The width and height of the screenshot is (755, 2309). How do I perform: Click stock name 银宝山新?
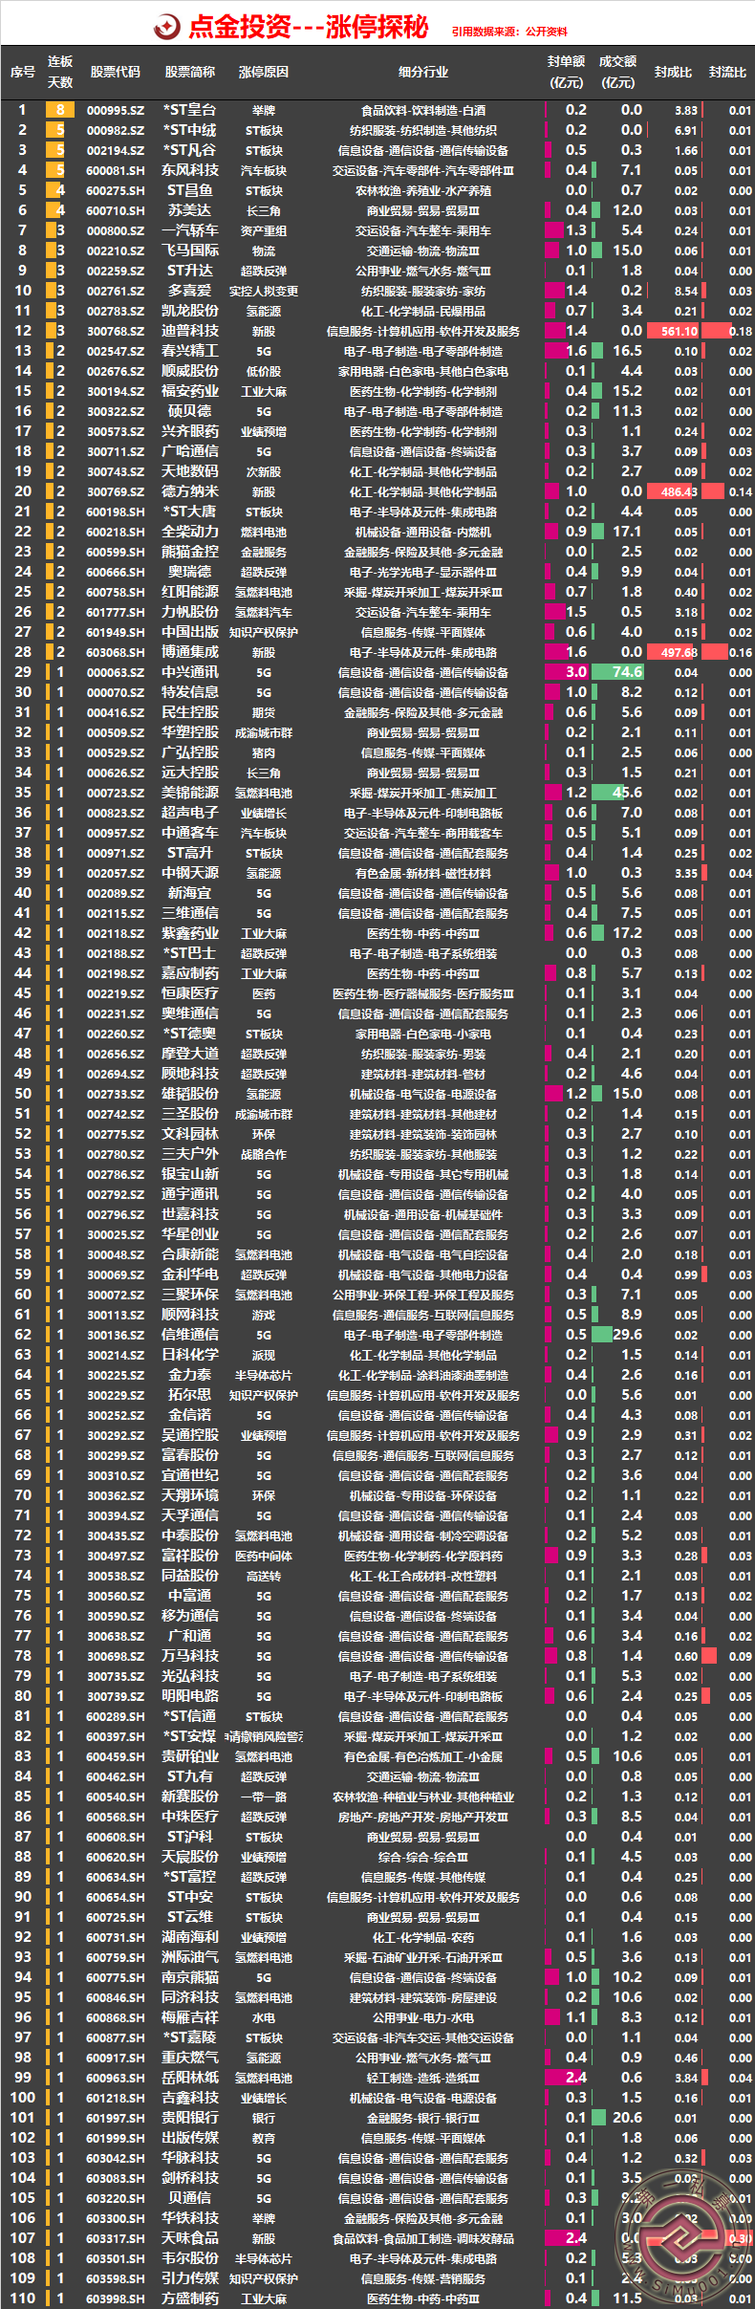[190, 1174]
